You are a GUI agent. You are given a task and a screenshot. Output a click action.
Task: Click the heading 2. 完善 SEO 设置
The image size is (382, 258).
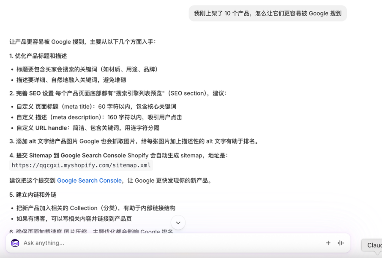click(31, 93)
